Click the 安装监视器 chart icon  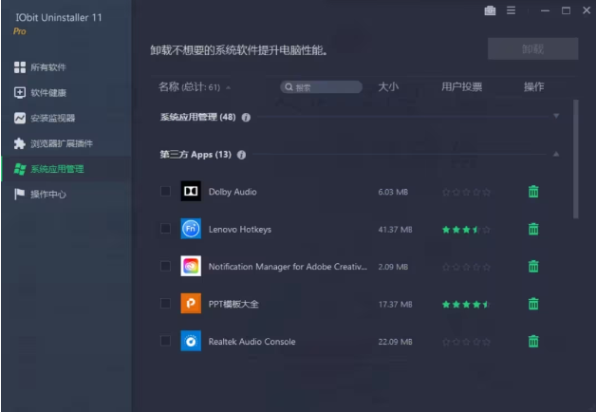click(20, 119)
